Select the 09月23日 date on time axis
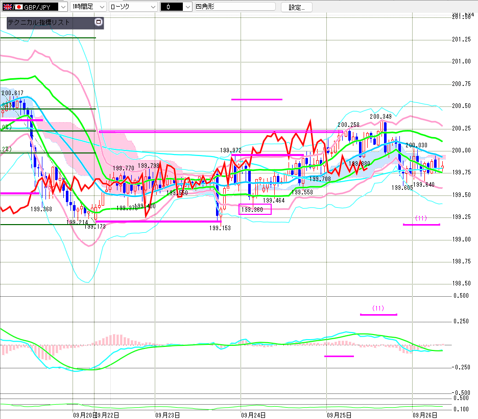 pyautogui.click(x=169, y=415)
